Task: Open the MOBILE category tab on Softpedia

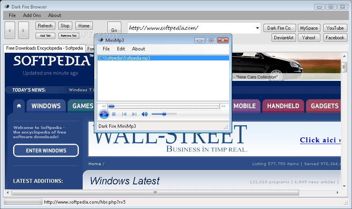Action: pos(246,106)
